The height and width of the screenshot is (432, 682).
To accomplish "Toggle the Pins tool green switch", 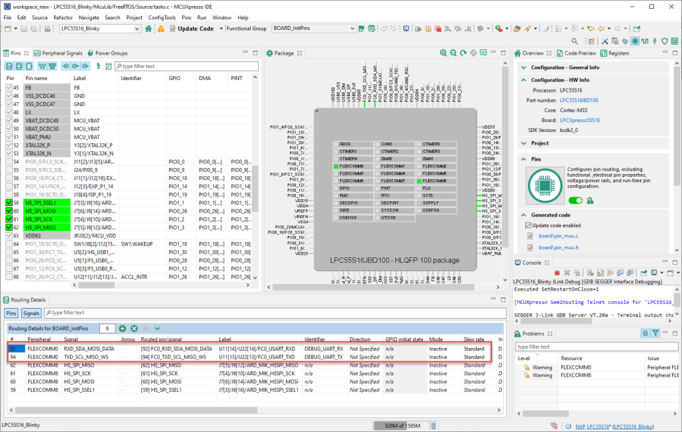I will pos(575,200).
